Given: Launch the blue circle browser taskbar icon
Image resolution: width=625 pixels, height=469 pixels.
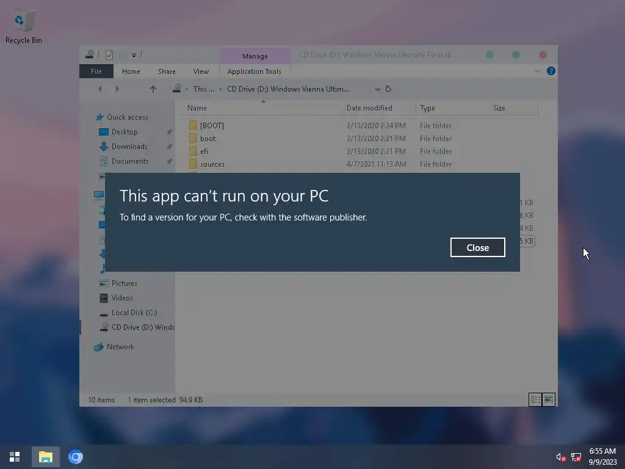Looking at the screenshot, I should click(x=75, y=457).
